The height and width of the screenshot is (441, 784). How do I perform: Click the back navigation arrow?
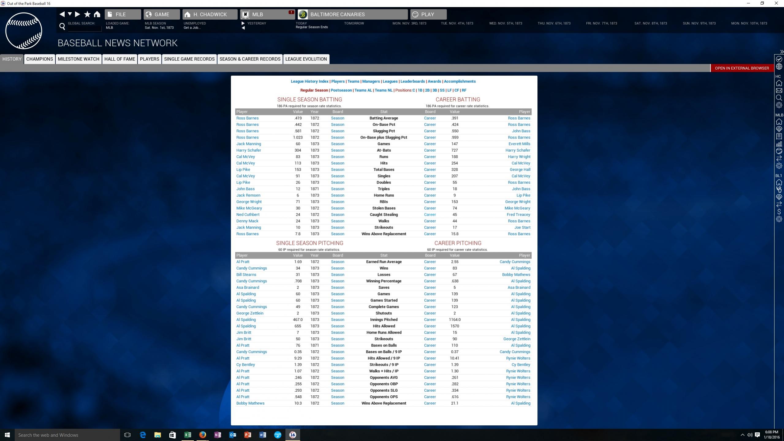pyautogui.click(x=62, y=14)
